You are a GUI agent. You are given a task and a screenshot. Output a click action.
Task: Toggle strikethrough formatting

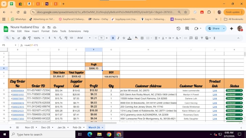[x=124, y=38]
